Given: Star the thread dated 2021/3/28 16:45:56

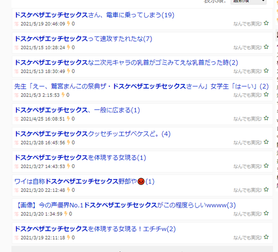Looking at the screenshot, I should point(266,142).
